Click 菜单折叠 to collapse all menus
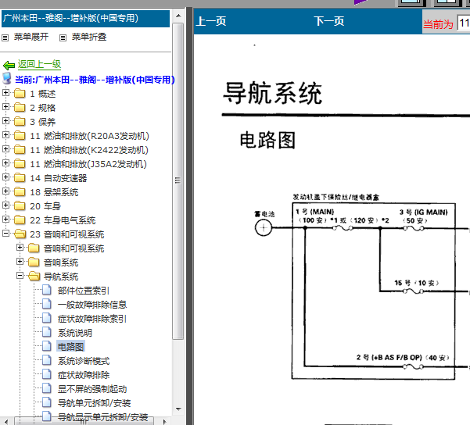 tap(89, 37)
